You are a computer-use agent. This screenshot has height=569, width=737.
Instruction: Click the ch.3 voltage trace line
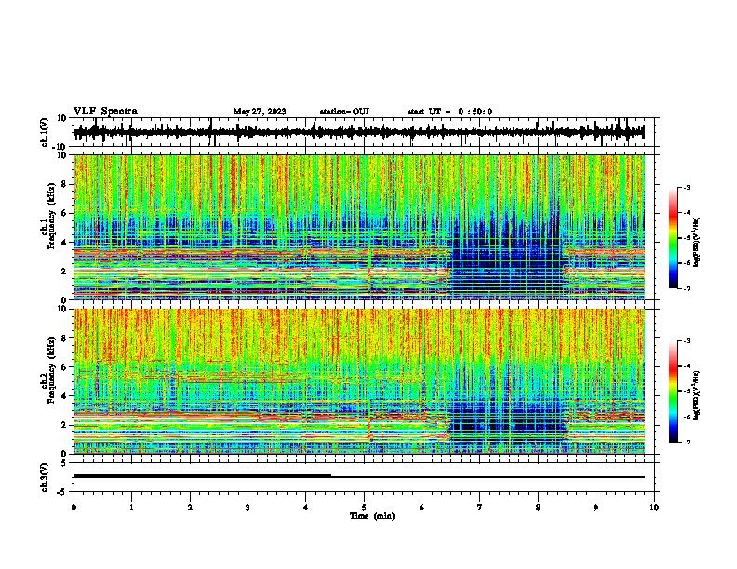(x=358, y=477)
